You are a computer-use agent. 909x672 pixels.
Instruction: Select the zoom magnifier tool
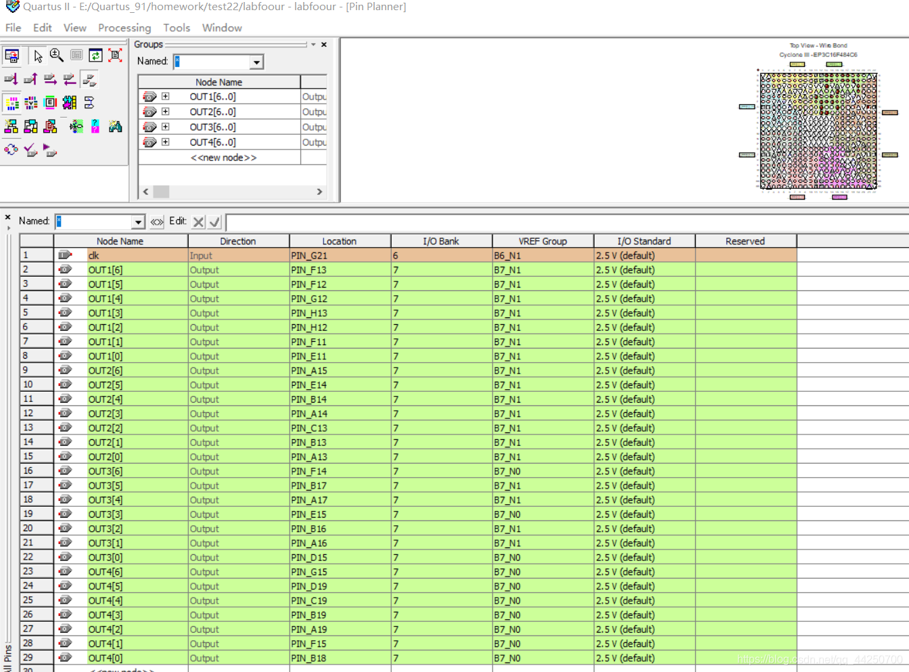tap(57, 55)
